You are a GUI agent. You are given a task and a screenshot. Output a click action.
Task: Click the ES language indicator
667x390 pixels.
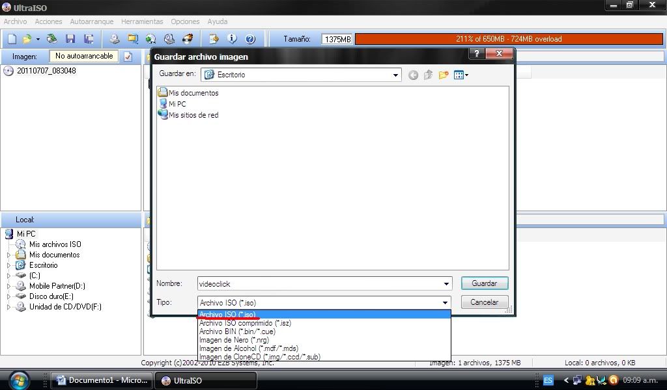(x=548, y=380)
